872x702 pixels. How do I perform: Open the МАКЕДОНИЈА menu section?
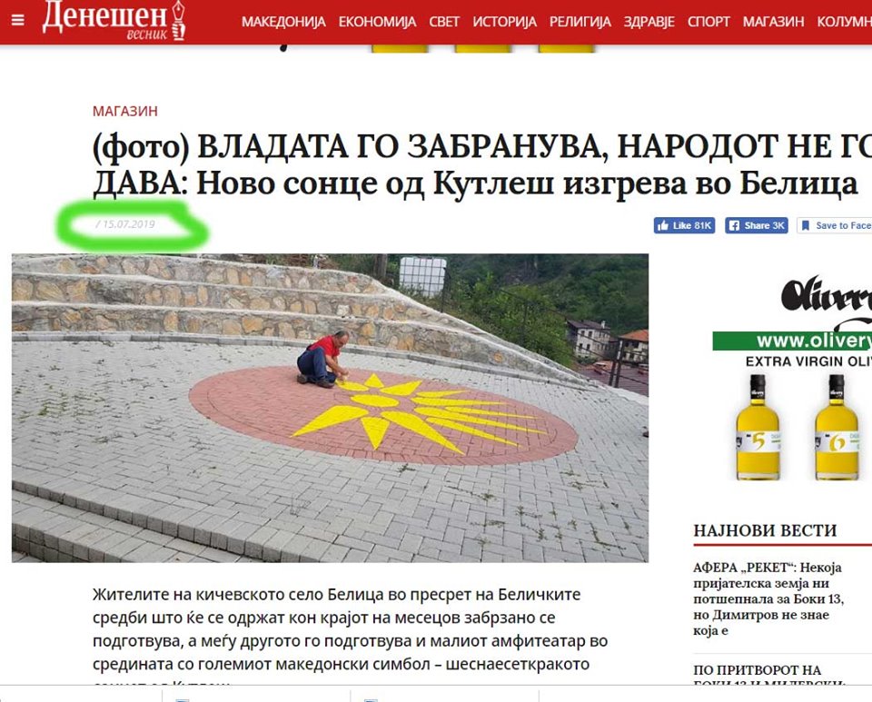point(283,22)
